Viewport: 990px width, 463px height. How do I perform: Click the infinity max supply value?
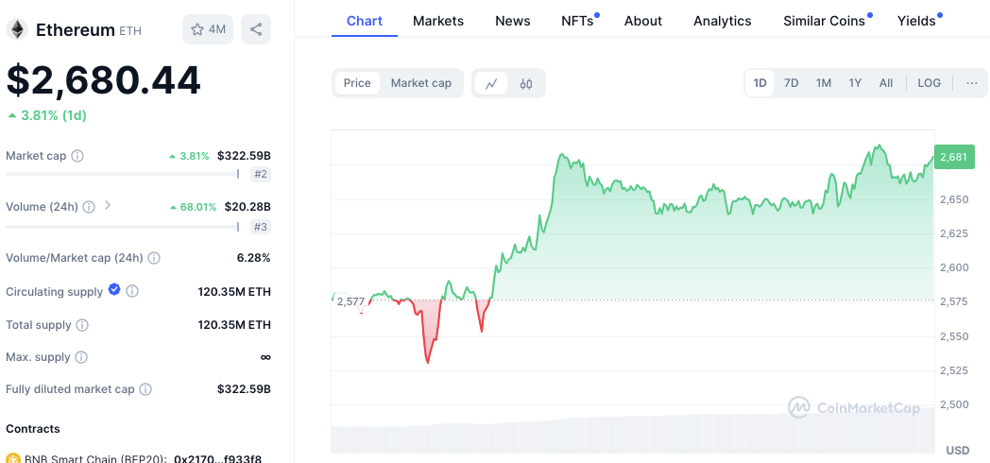tap(265, 357)
